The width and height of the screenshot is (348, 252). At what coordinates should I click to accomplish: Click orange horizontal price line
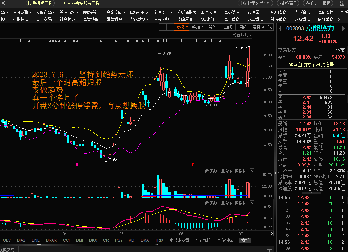point(128,69)
